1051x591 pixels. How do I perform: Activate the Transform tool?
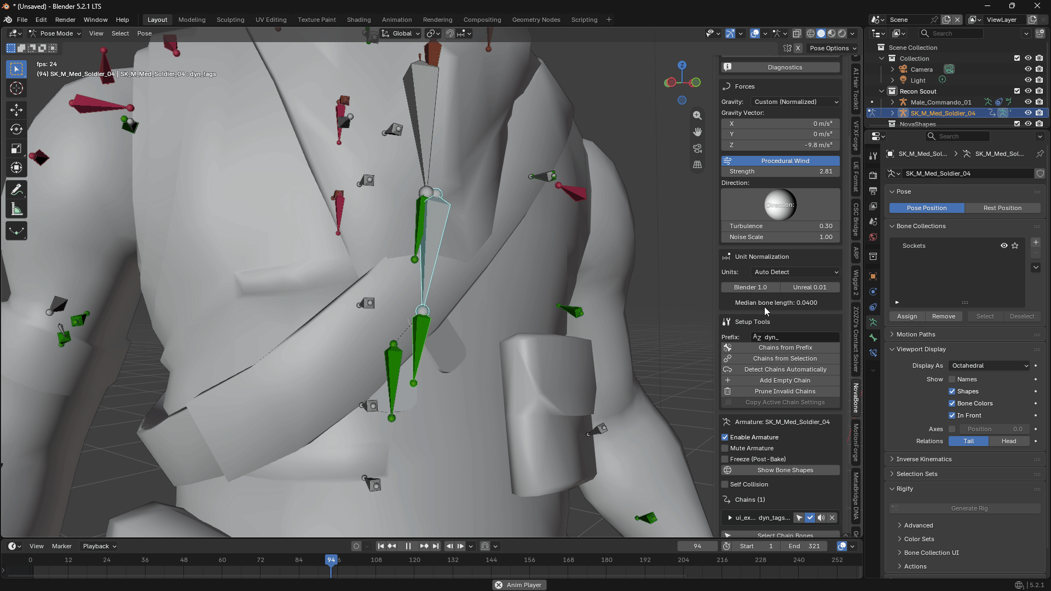tap(16, 167)
